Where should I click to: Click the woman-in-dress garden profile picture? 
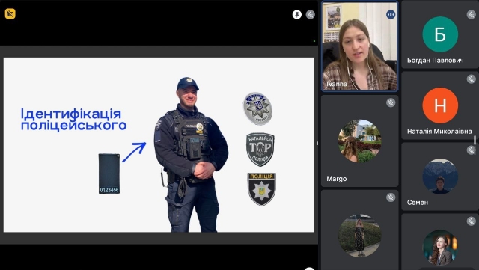tap(360, 236)
